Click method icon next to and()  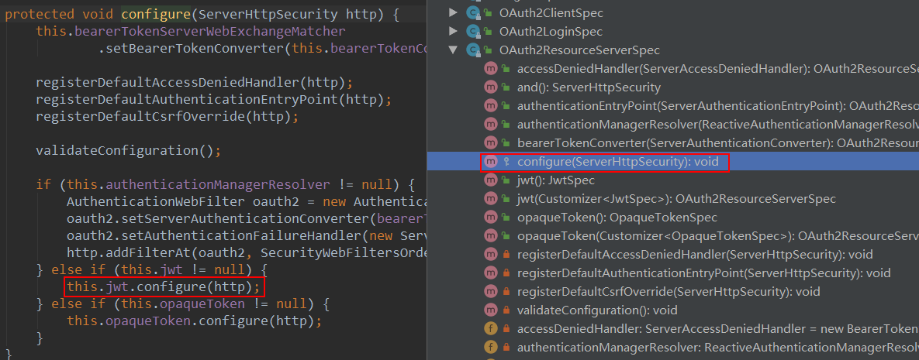pos(491,87)
